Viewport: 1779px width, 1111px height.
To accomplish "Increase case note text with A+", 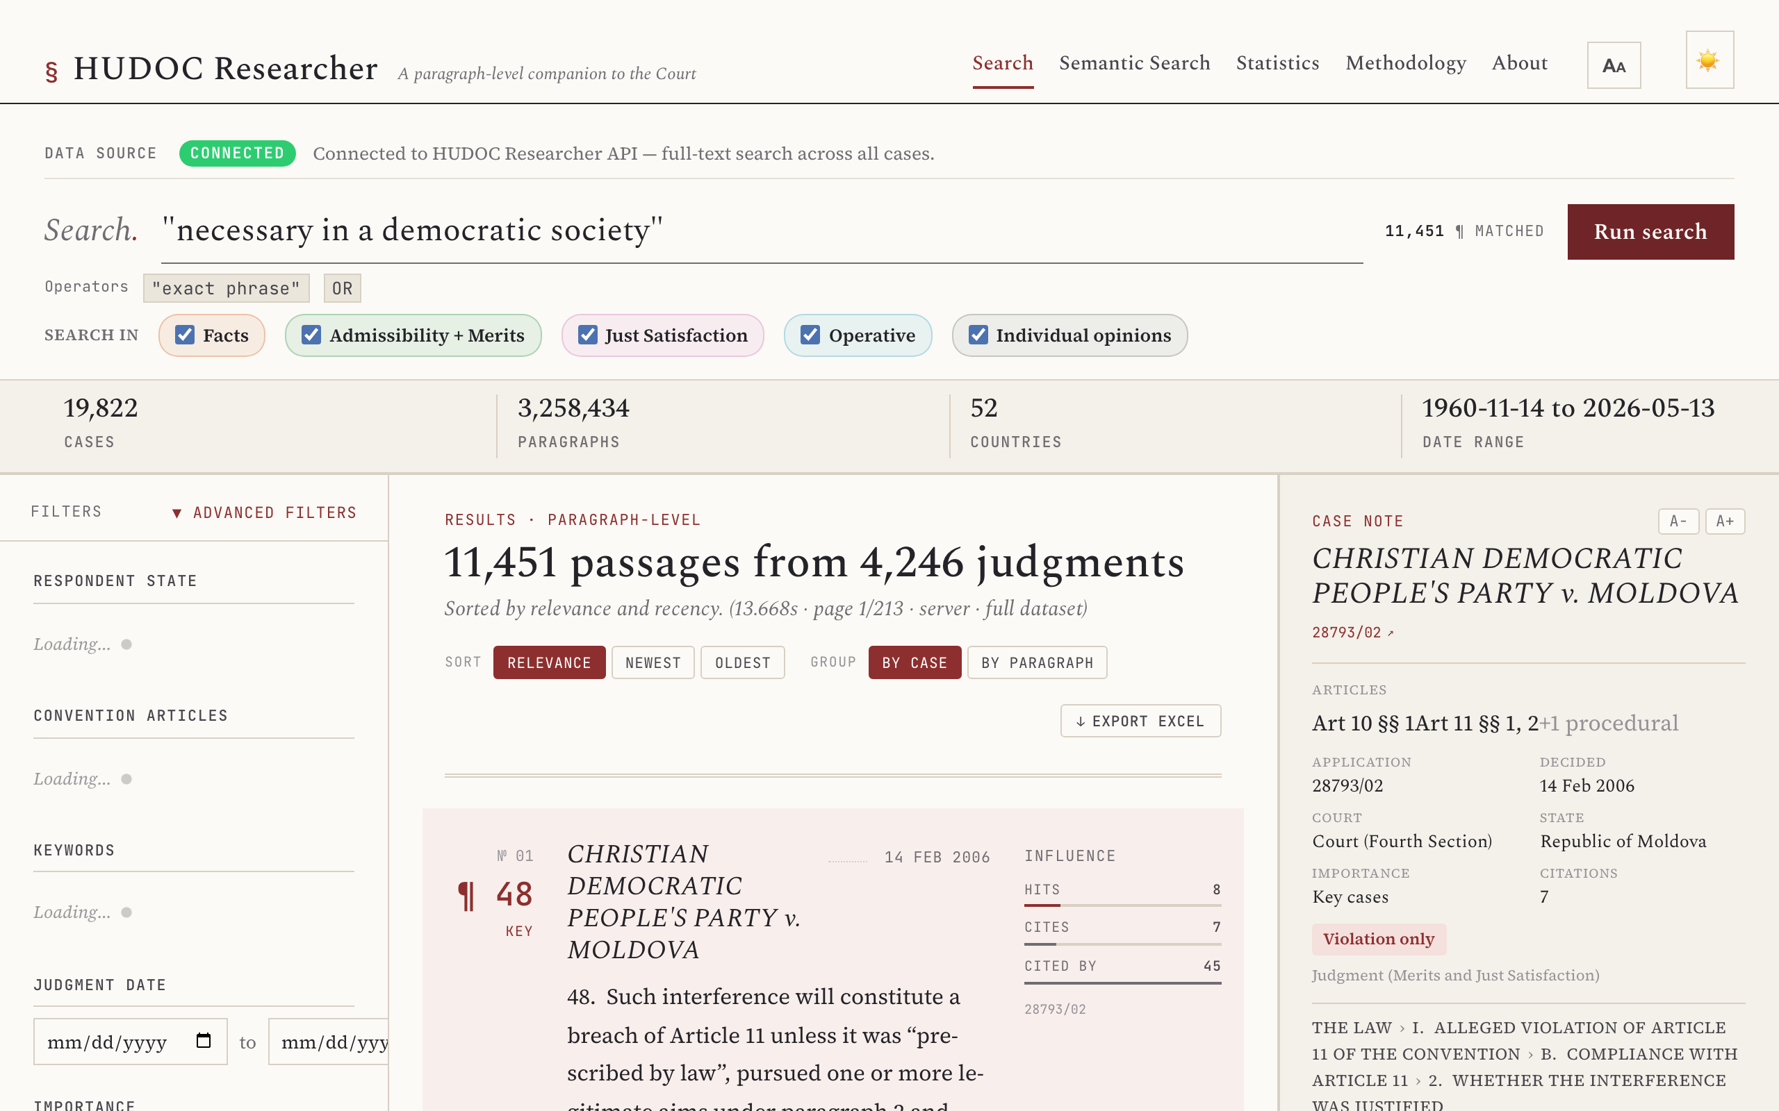I will [1725, 521].
